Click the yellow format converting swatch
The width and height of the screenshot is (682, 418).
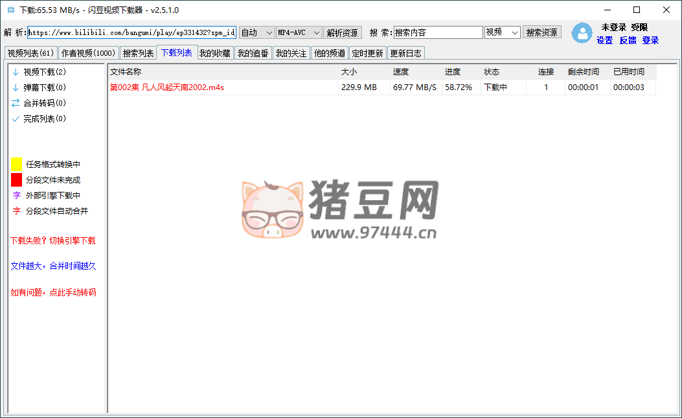pos(16,164)
